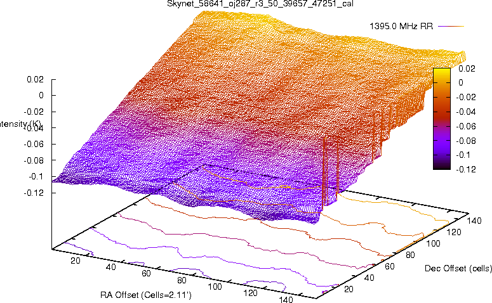492x303 pixels.
Task: Click the -0.12 label on the color bar
Action: 465,169
